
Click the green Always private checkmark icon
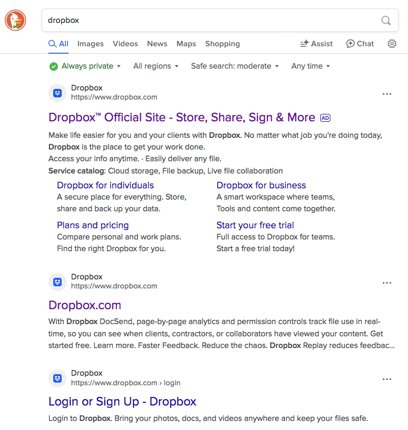coord(54,67)
